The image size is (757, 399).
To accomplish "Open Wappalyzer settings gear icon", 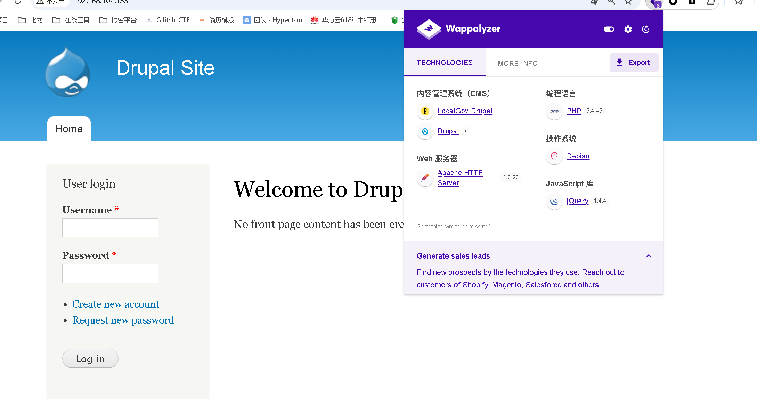I will [x=628, y=29].
